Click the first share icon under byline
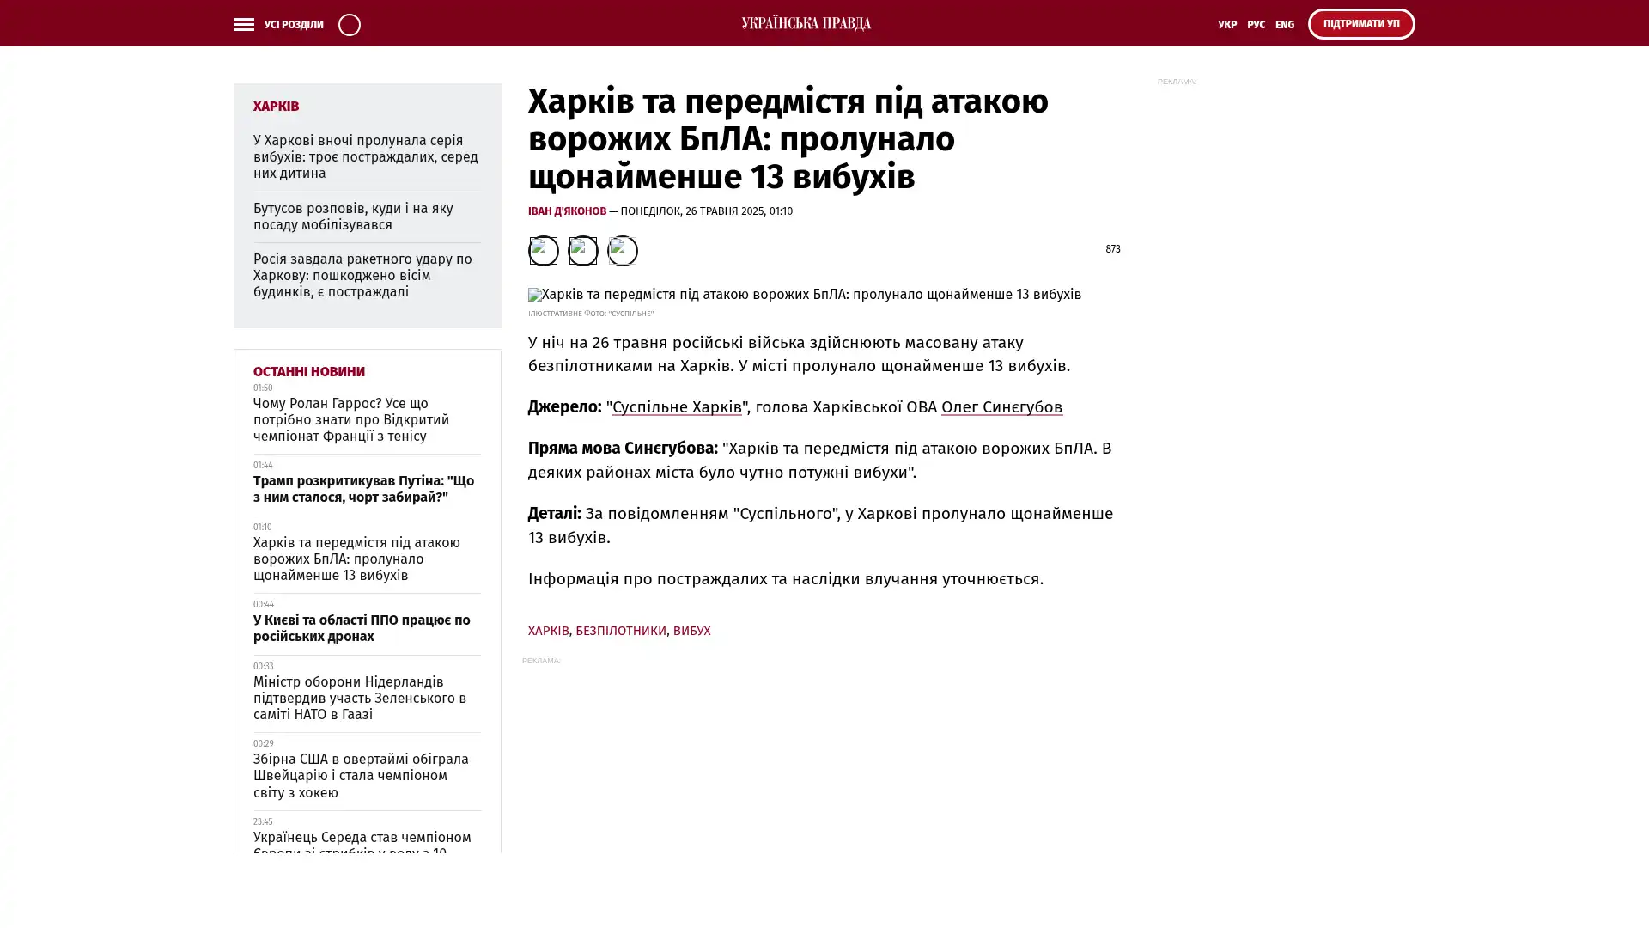 coord(543,250)
